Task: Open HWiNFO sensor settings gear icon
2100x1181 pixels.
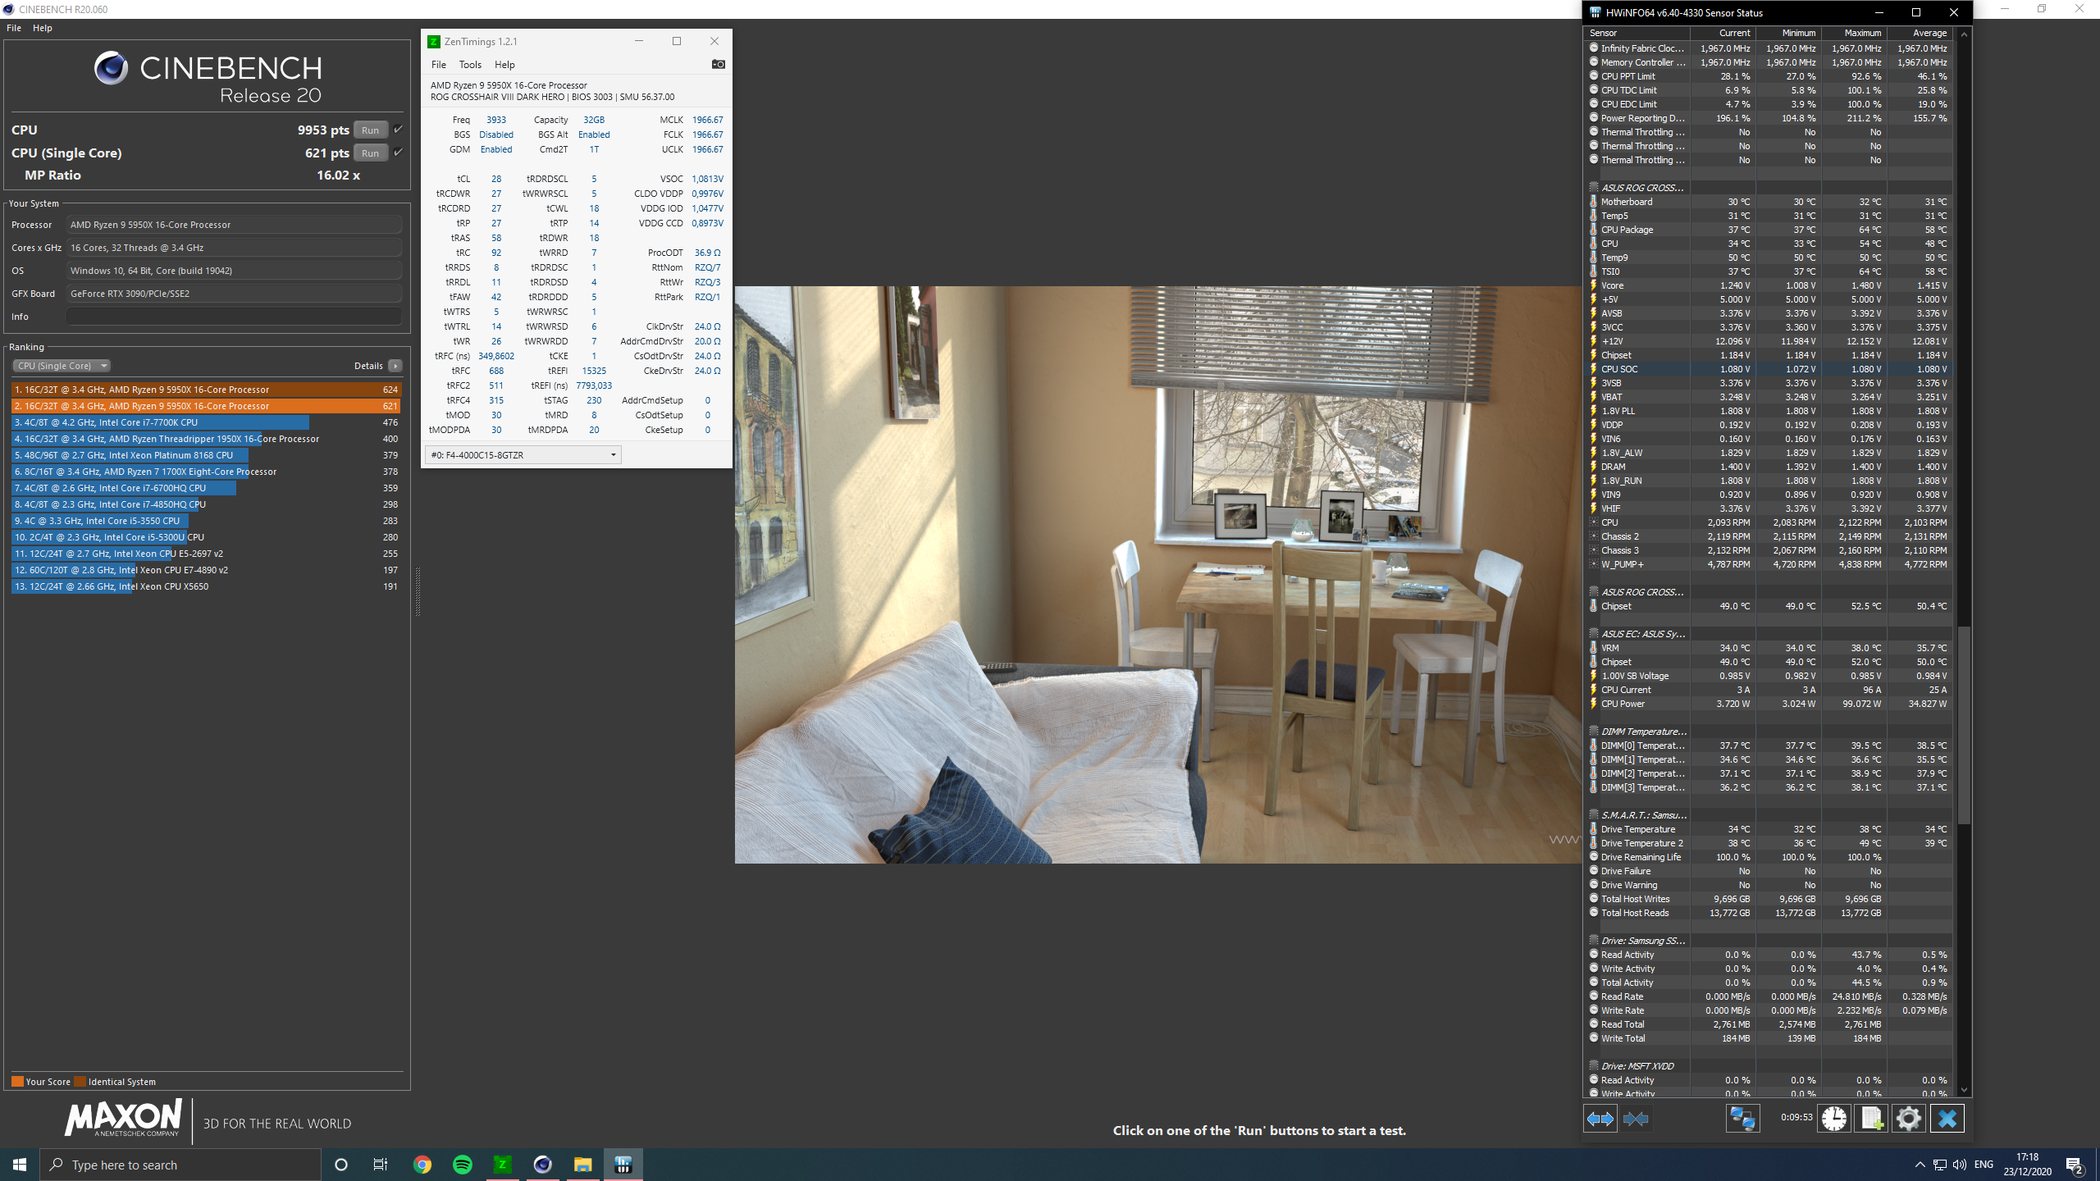Action: click(x=1909, y=1119)
